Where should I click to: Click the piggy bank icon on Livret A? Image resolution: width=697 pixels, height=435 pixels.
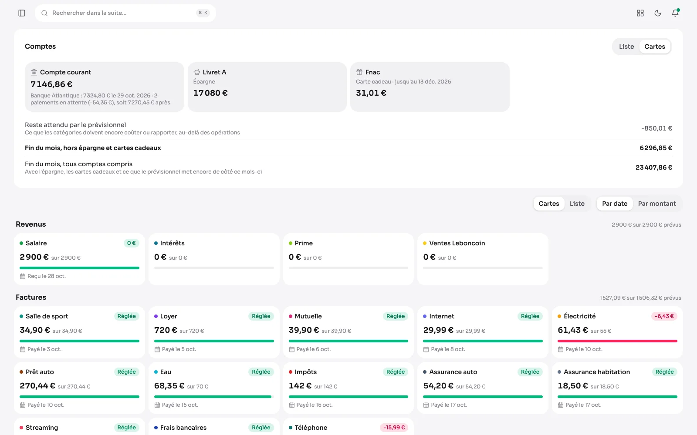click(x=197, y=72)
